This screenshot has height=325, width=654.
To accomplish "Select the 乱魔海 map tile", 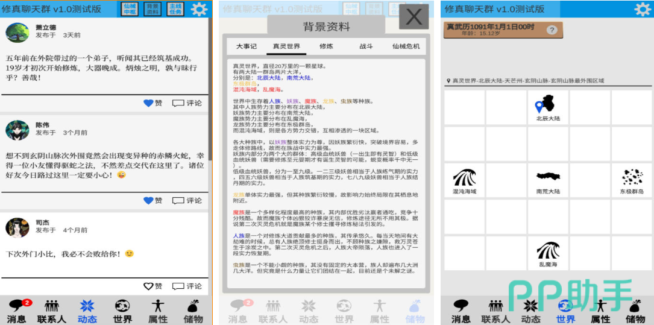I will pos(548,253).
